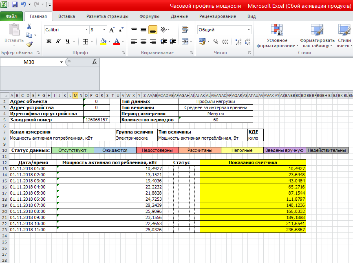Click the Save icon in quick access toolbar

tap(14, 4)
